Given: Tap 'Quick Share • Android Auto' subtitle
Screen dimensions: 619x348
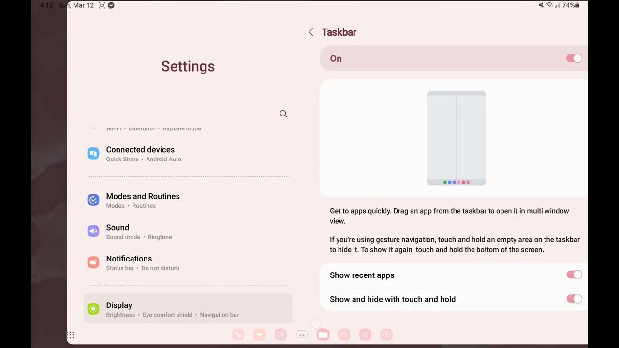Looking at the screenshot, I should (144, 159).
